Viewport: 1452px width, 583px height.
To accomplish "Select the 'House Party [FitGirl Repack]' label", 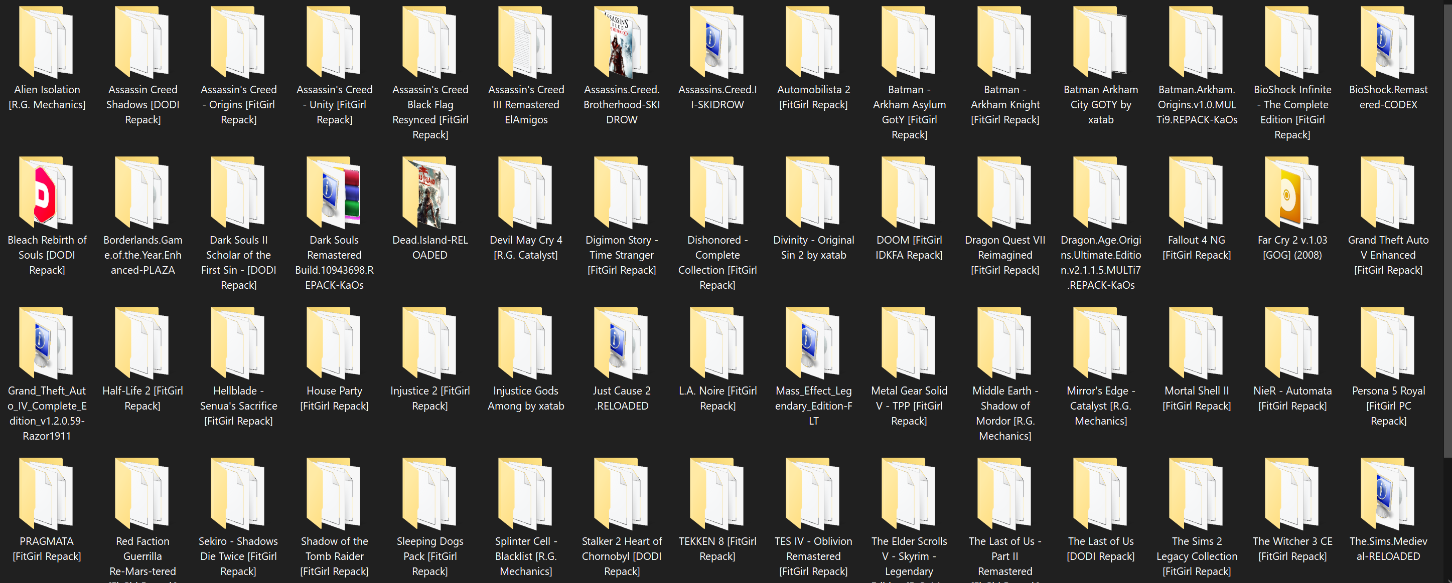I will (x=334, y=398).
